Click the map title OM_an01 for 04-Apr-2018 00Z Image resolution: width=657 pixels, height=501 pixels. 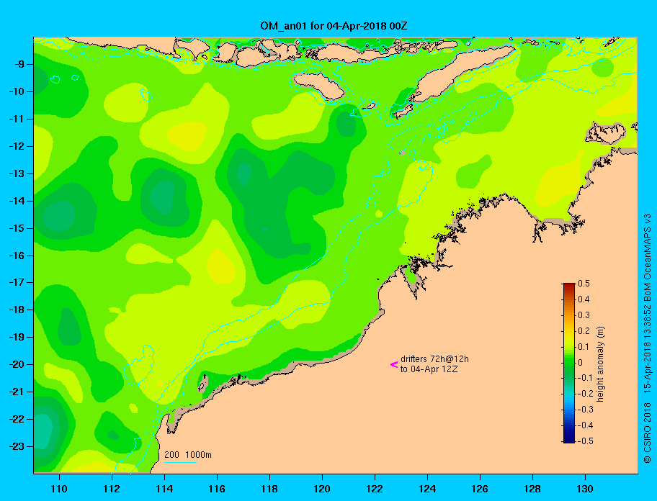pos(334,26)
